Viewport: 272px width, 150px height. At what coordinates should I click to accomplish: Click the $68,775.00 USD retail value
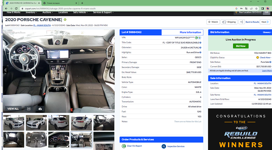pos(194,72)
